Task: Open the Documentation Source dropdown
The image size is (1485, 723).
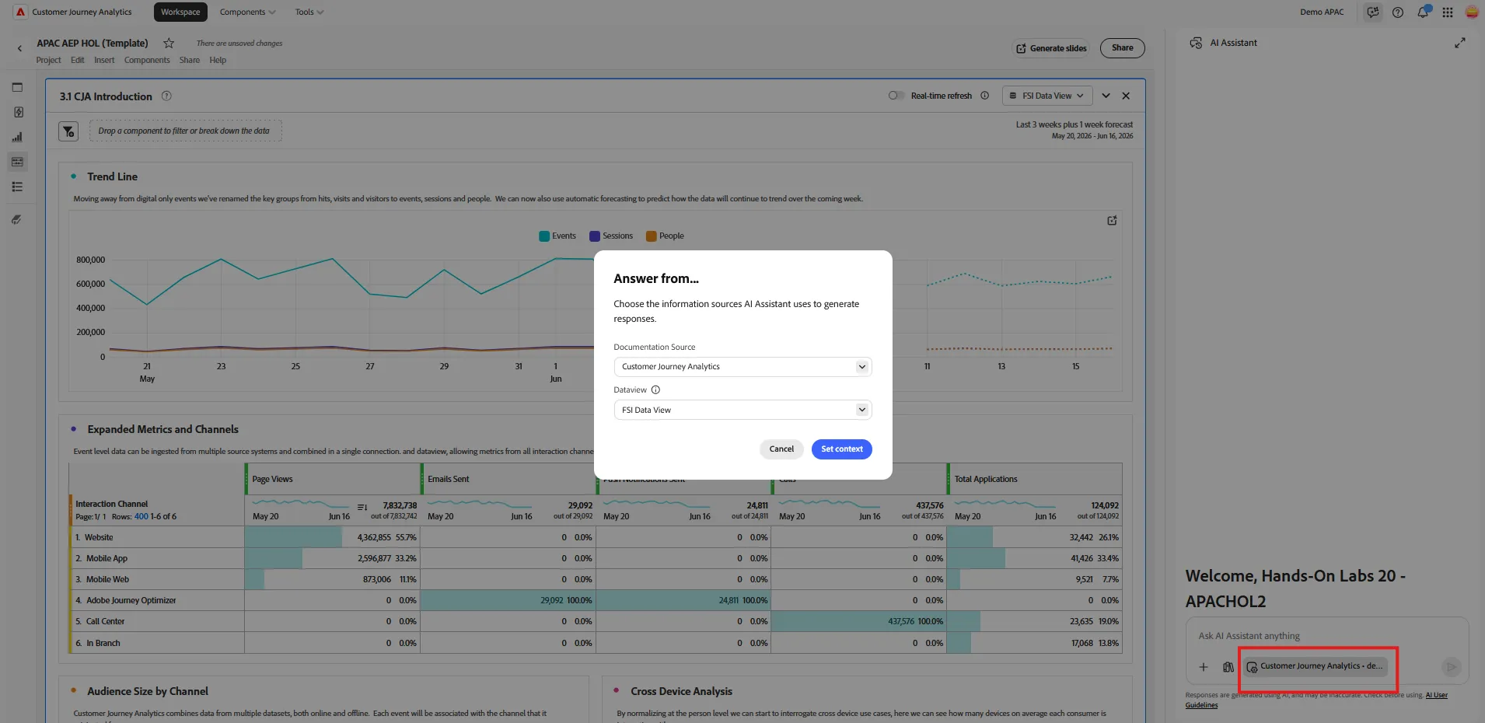Action: tap(742, 367)
